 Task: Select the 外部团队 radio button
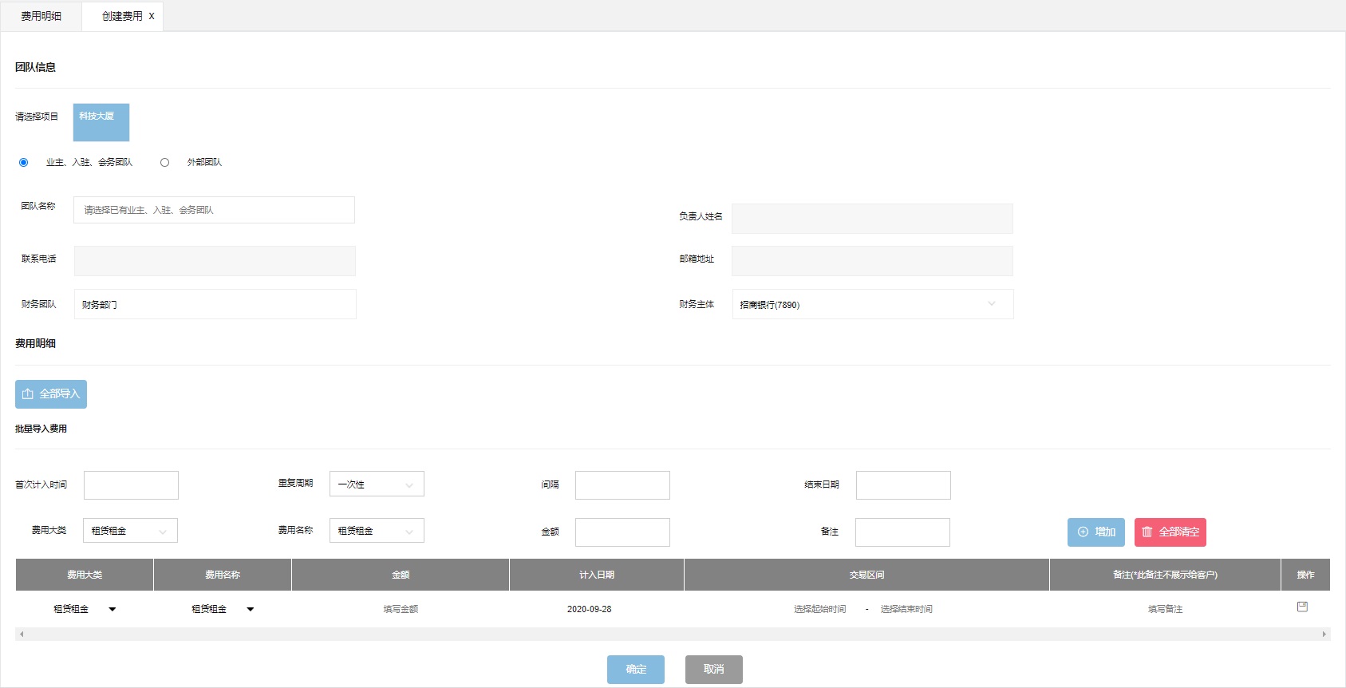pos(164,163)
